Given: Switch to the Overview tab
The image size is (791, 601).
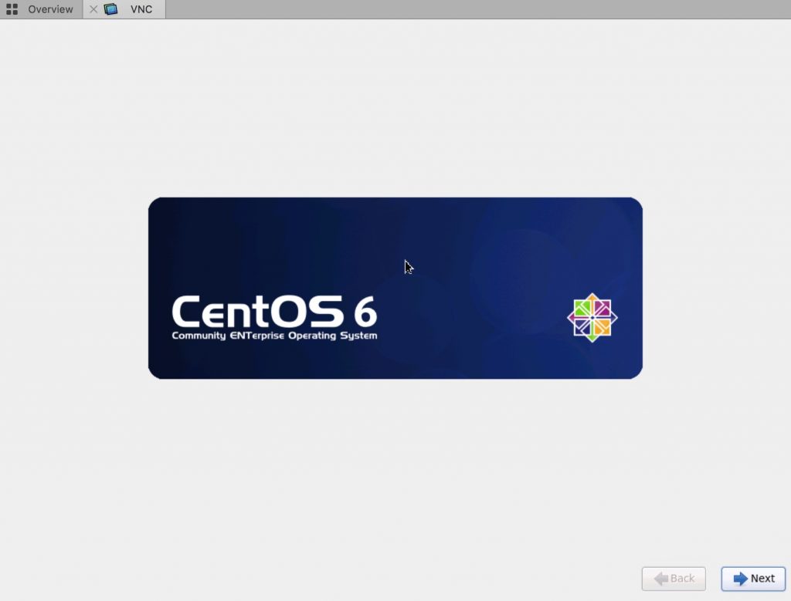Looking at the screenshot, I should [x=42, y=9].
